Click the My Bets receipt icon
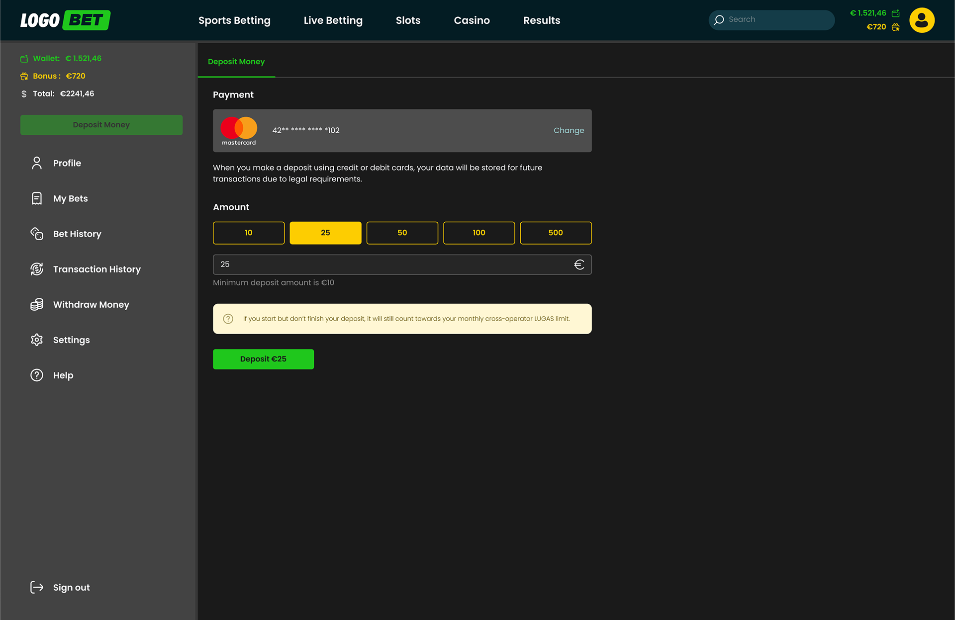Viewport: 955px width, 620px height. (x=37, y=198)
